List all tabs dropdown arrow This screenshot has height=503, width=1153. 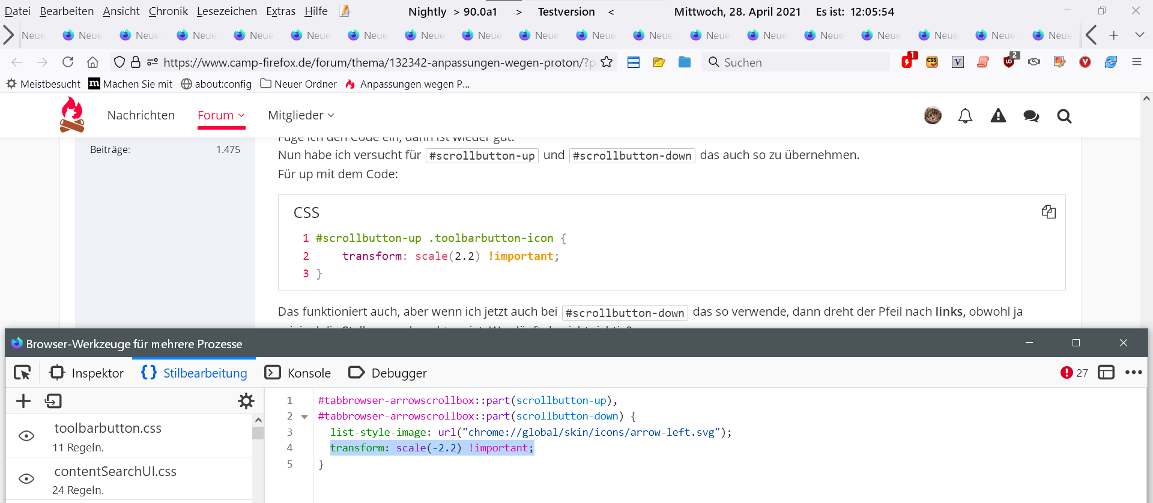click(x=1139, y=35)
